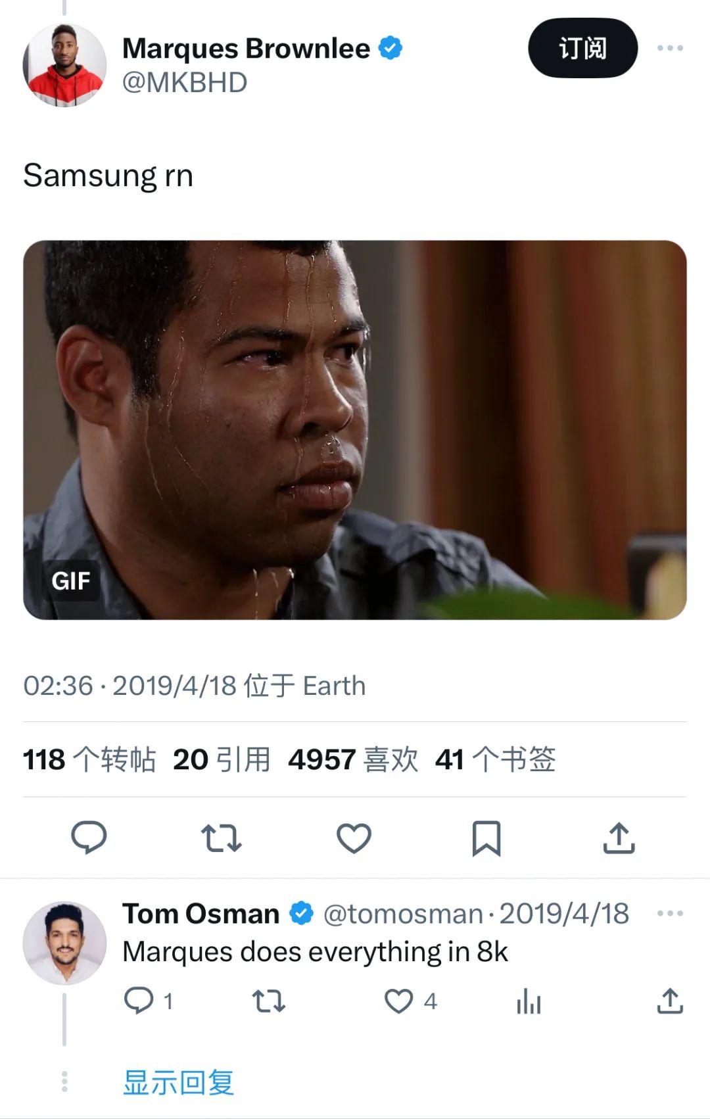This screenshot has width=710, height=1119.
Task: Like Tom Osman's reply
Action: pyautogui.click(x=398, y=1001)
